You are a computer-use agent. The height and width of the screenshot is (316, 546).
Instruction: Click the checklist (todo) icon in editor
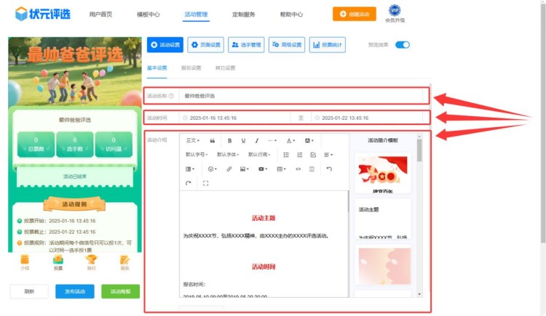pos(313,155)
